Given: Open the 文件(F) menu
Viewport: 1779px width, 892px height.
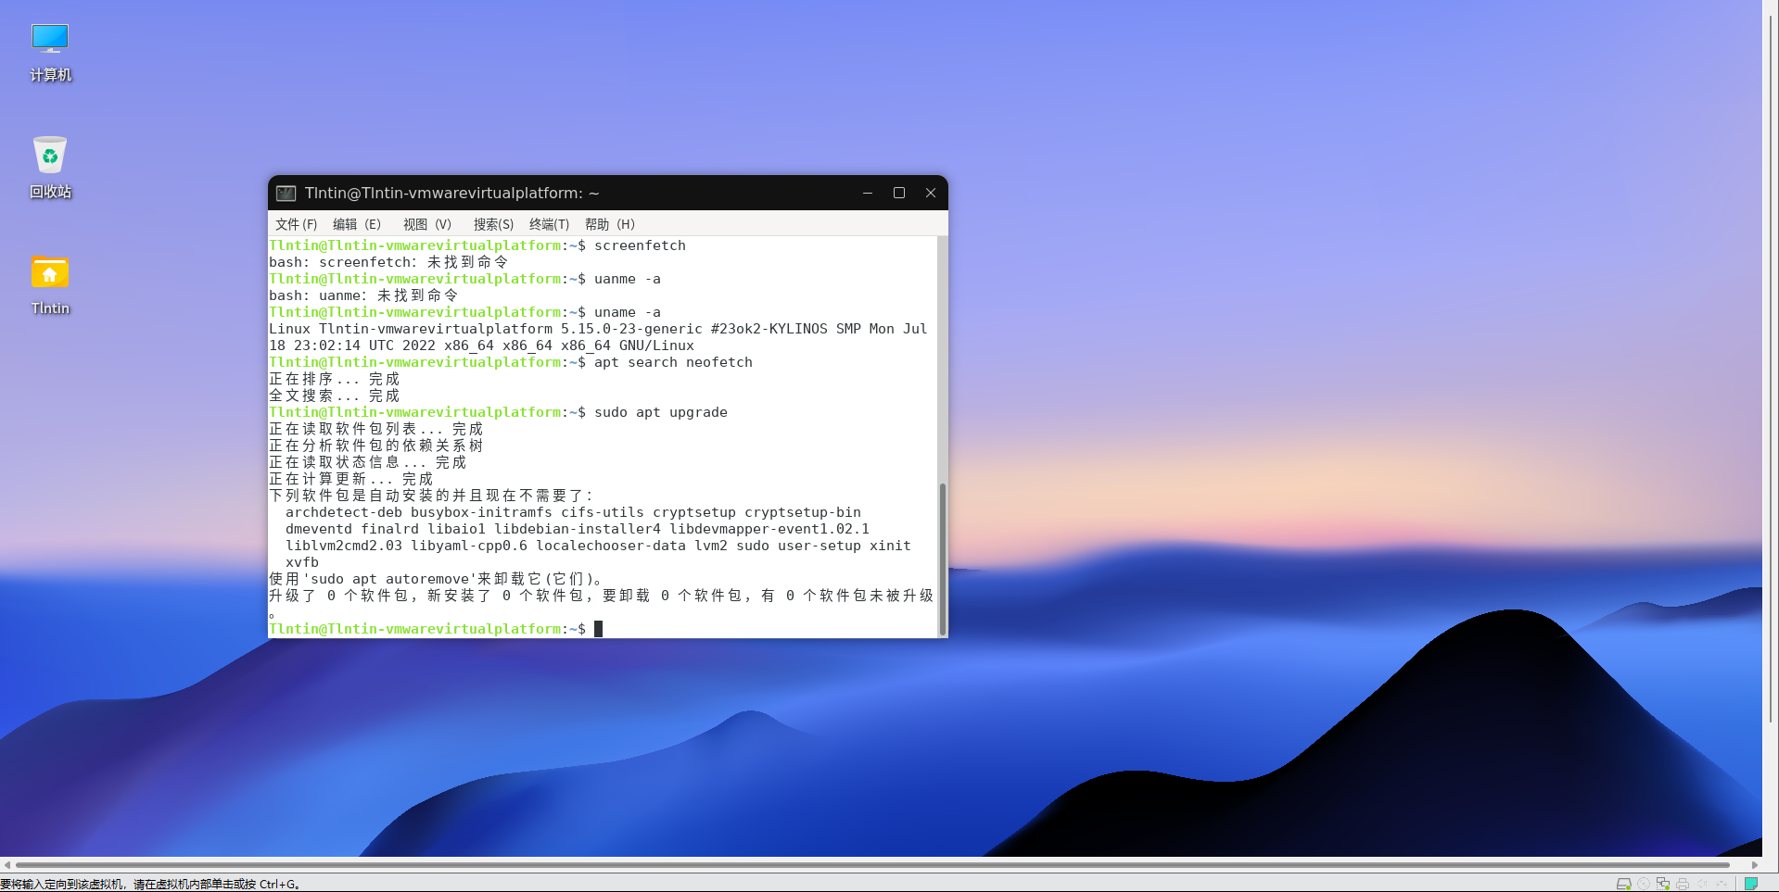Looking at the screenshot, I should click(x=296, y=224).
